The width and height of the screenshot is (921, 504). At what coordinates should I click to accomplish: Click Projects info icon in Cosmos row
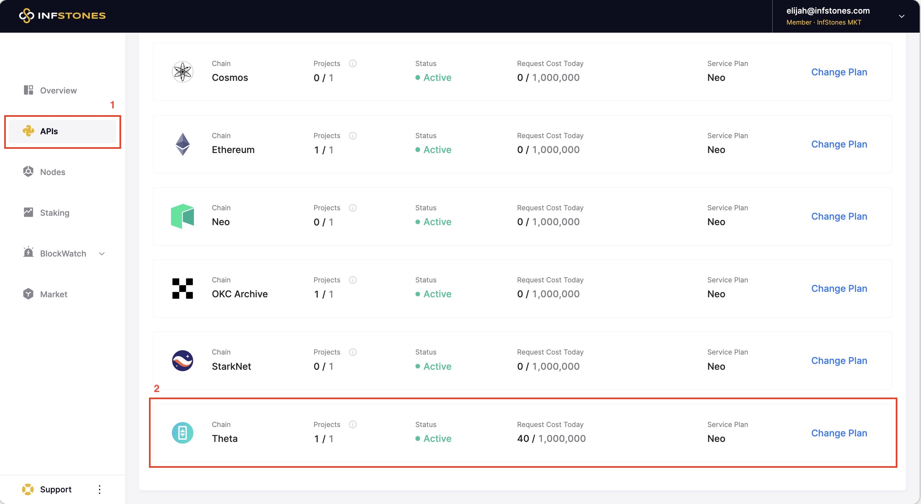pos(353,63)
